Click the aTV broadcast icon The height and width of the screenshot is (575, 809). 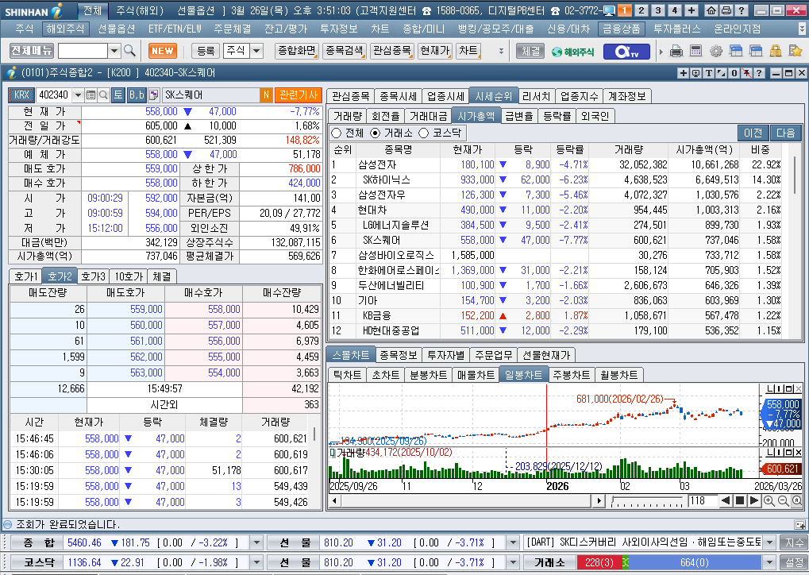pos(627,52)
